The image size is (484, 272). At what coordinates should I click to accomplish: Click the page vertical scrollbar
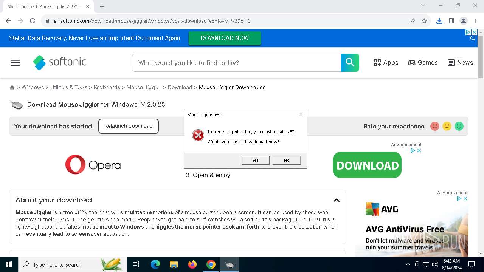(481, 57)
